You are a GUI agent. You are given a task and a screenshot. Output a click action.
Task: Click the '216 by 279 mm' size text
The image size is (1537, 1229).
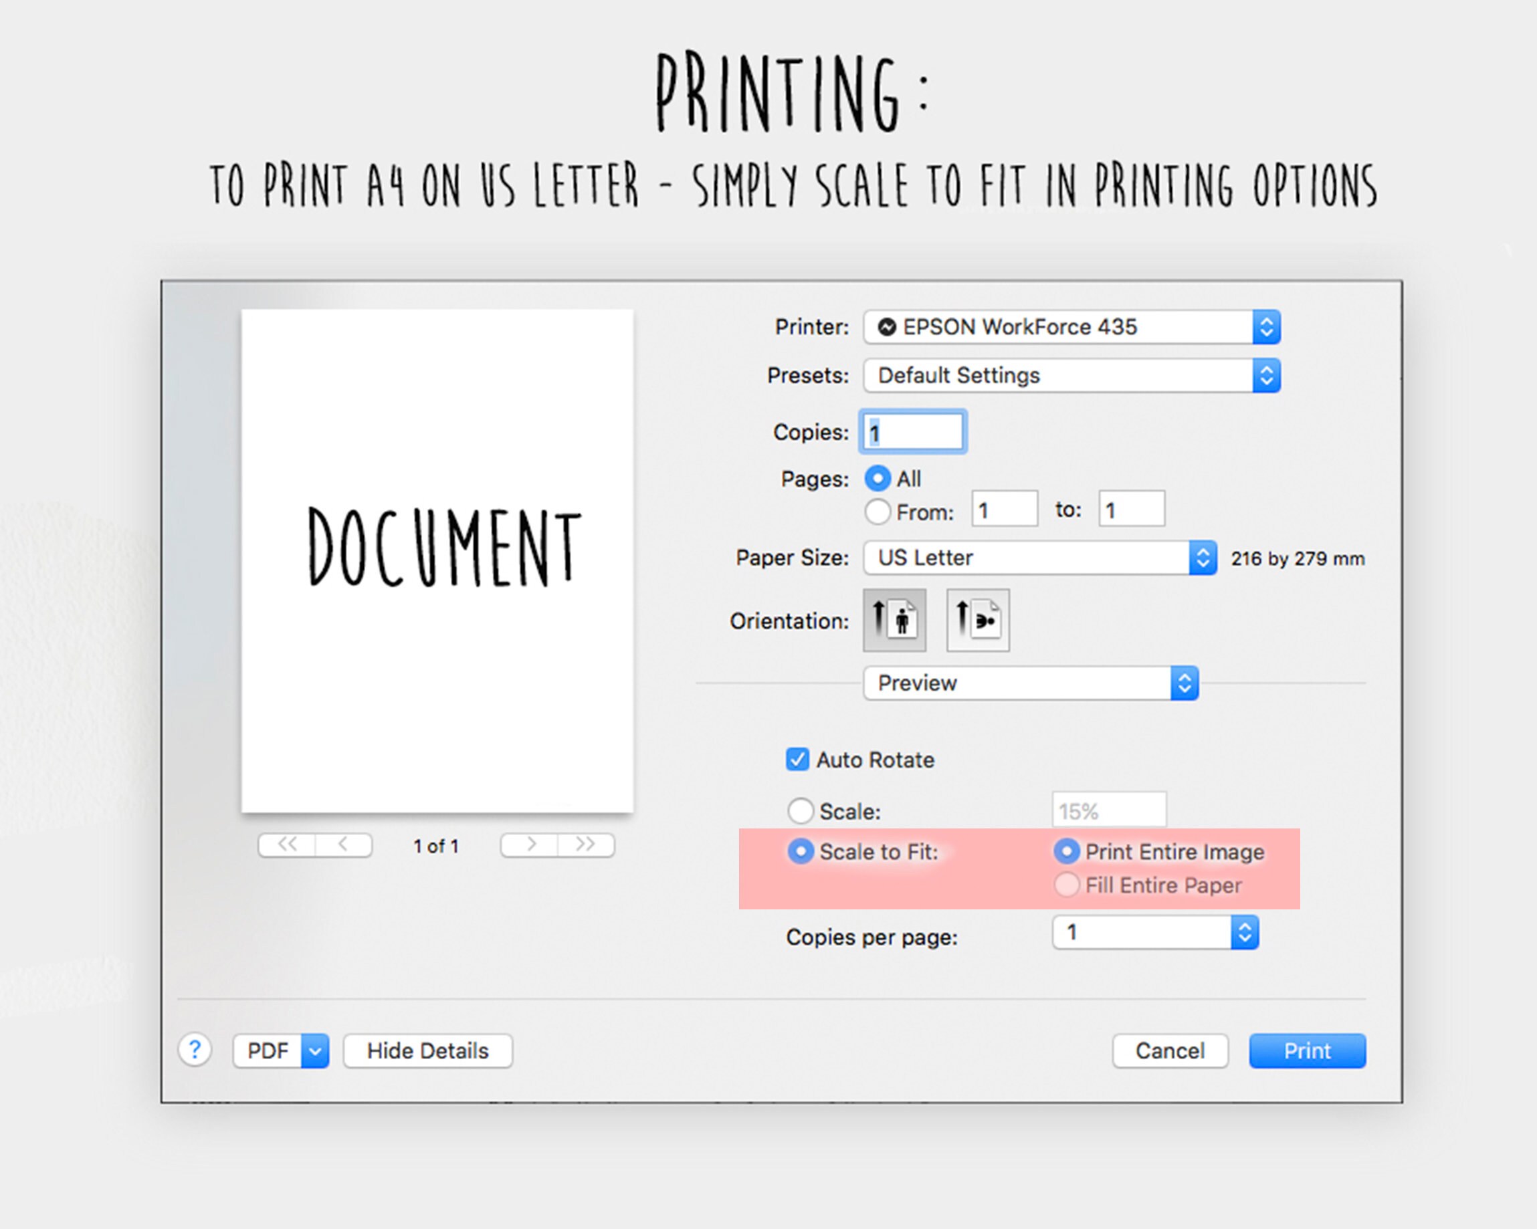pyautogui.click(x=1298, y=558)
